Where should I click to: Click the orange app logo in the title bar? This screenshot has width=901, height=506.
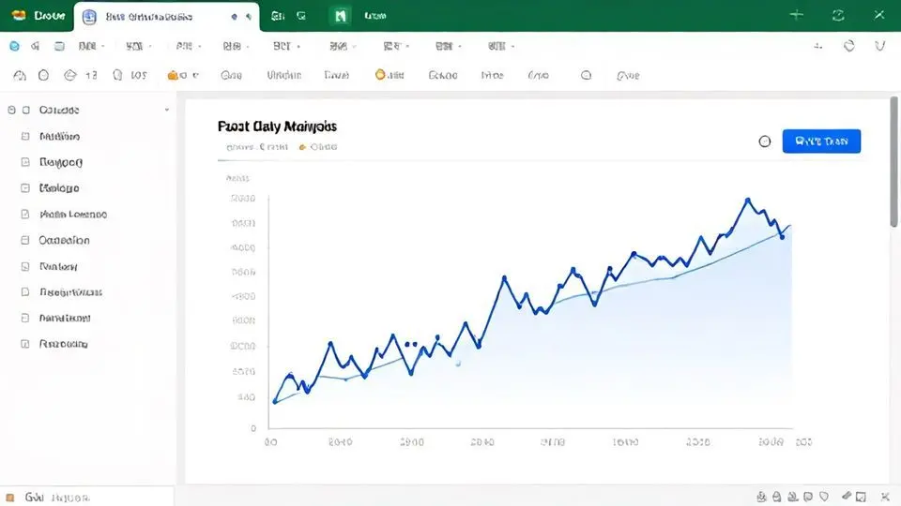(x=19, y=16)
